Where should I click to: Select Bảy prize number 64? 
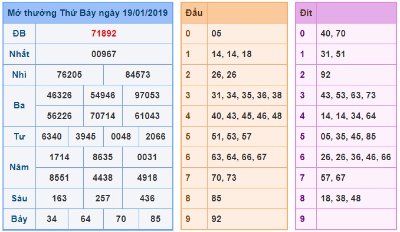pyautogui.click(x=86, y=219)
